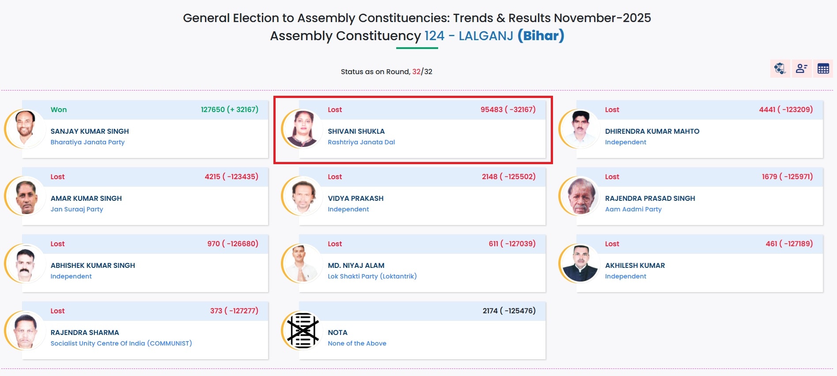The width and height of the screenshot is (837, 376).
Task: Click the 124 - LALGANJ constituency heading
Action: pyautogui.click(x=469, y=36)
